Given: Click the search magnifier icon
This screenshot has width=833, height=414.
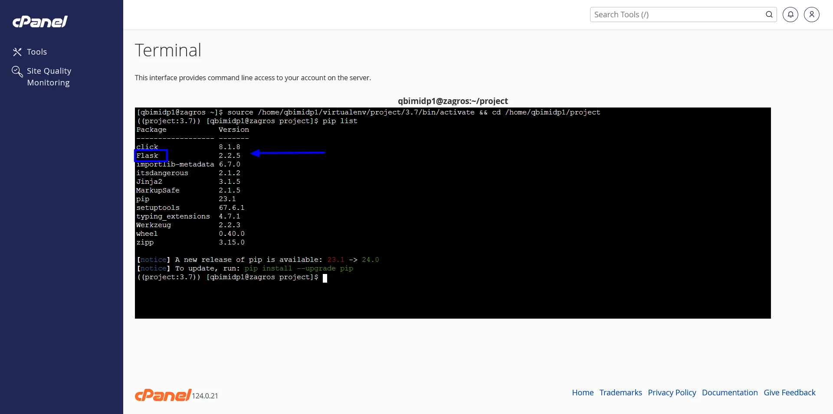Looking at the screenshot, I should click(769, 14).
